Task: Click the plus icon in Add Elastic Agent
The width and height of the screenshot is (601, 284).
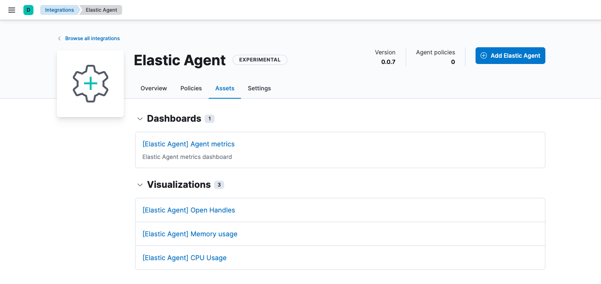Action: [483, 55]
